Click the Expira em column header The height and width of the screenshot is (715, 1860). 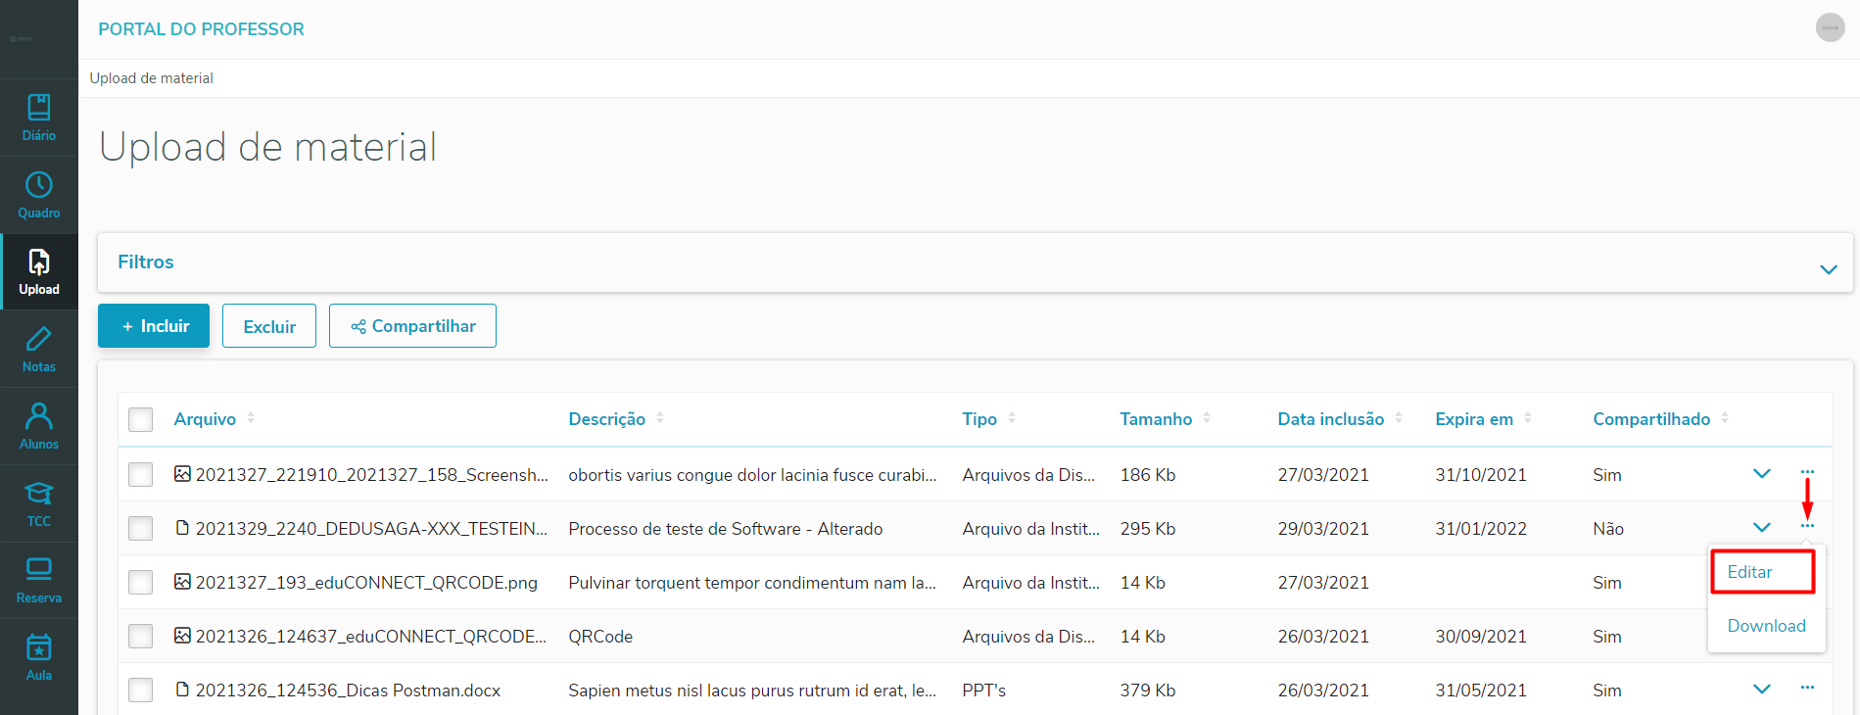point(1474,419)
